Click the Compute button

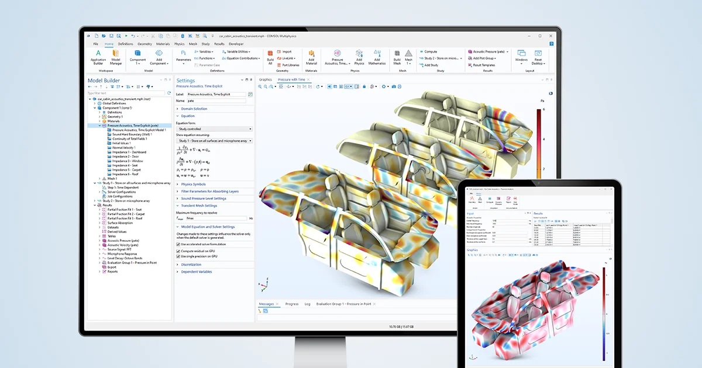[x=430, y=51]
